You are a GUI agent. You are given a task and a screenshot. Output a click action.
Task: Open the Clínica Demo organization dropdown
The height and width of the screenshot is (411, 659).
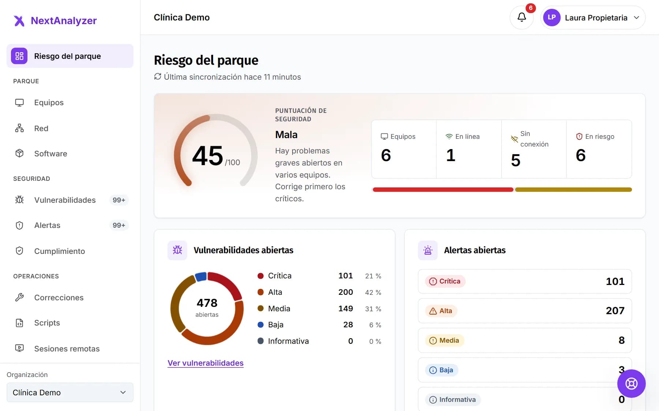70,392
